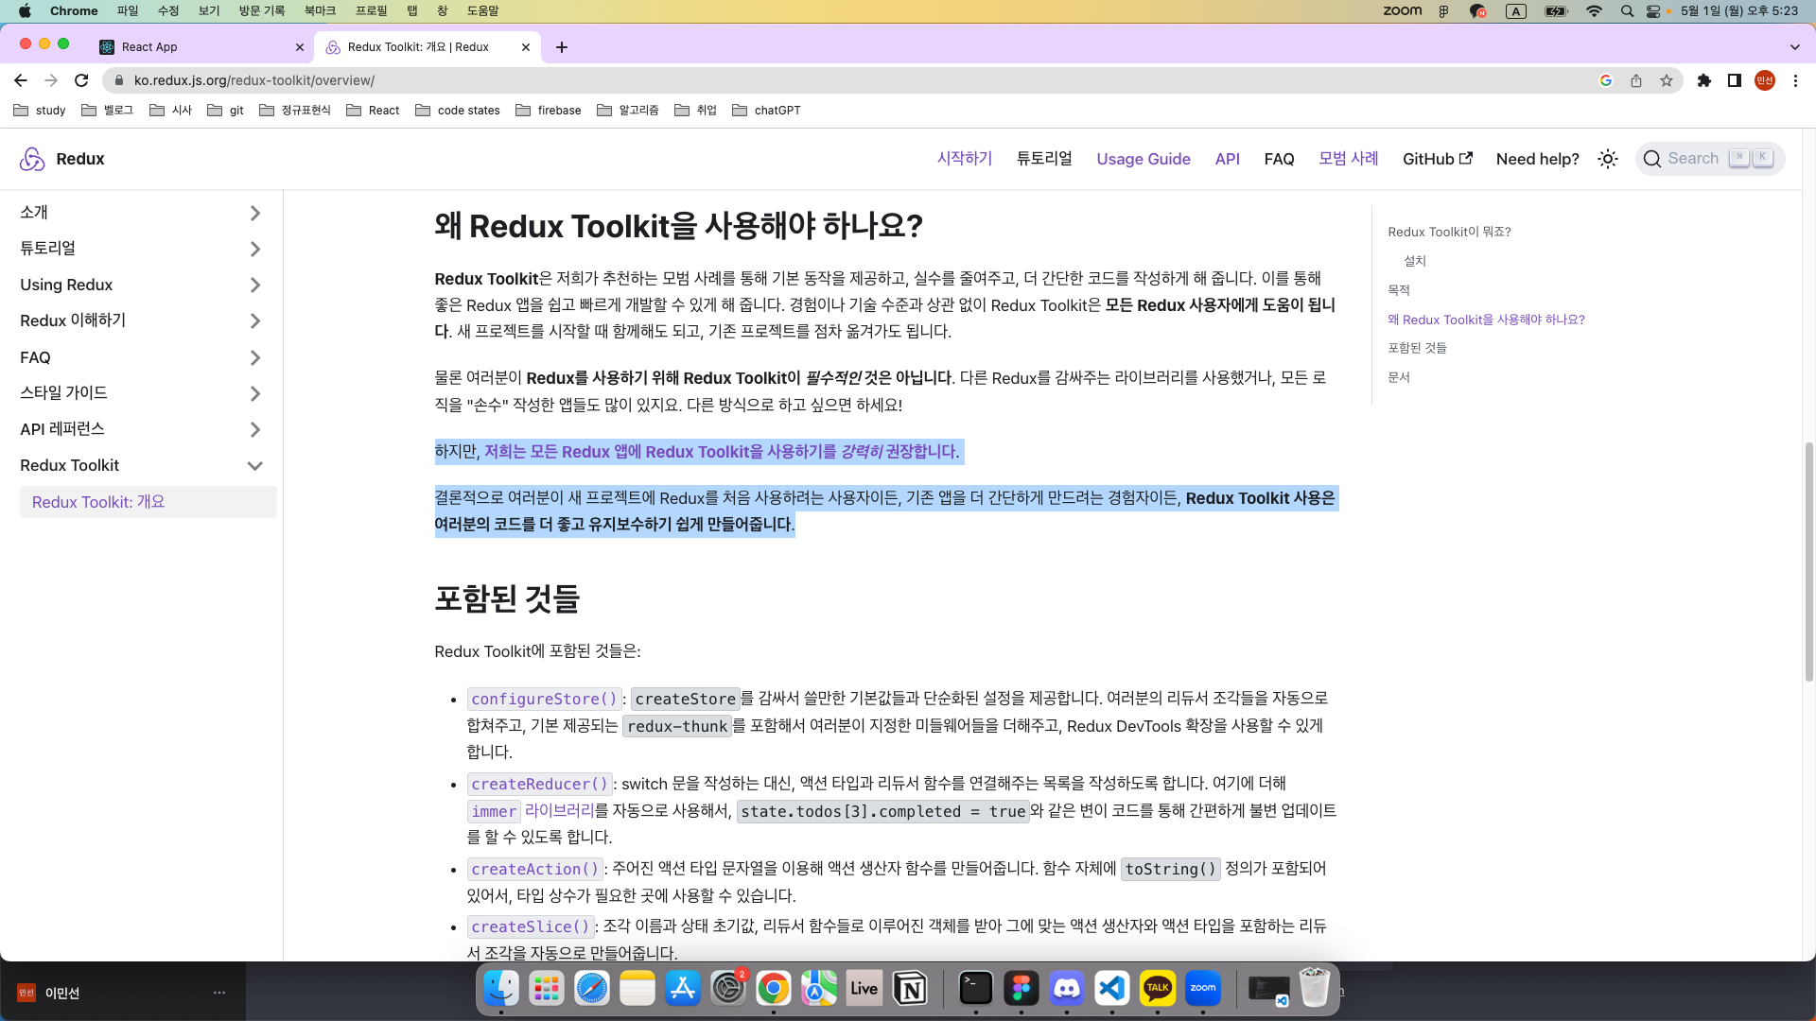The width and height of the screenshot is (1816, 1021).
Task: Open Usage Guide in top navigation
Action: pos(1144,159)
